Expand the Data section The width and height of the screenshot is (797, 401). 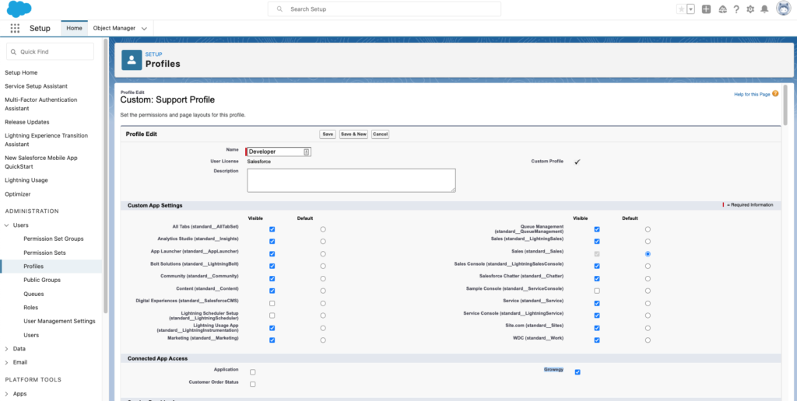(x=6, y=349)
